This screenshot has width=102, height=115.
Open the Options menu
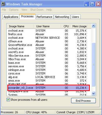(x=14, y=10)
